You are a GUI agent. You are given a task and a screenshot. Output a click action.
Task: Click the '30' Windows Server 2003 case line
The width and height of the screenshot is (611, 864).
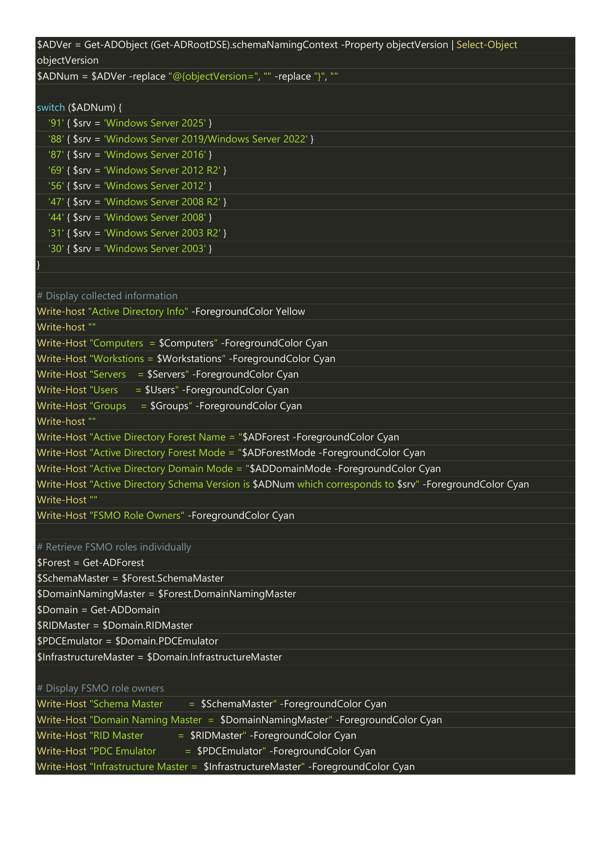tap(130, 249)
